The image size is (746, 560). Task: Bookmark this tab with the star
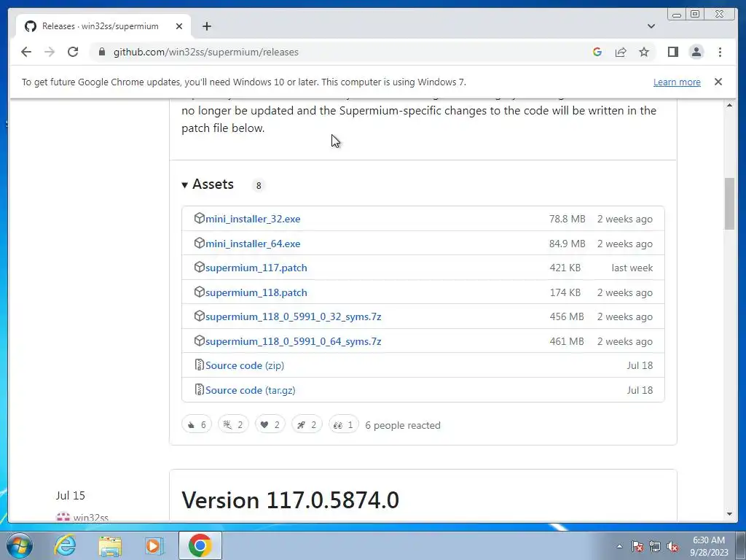click(x=644, y=52)
